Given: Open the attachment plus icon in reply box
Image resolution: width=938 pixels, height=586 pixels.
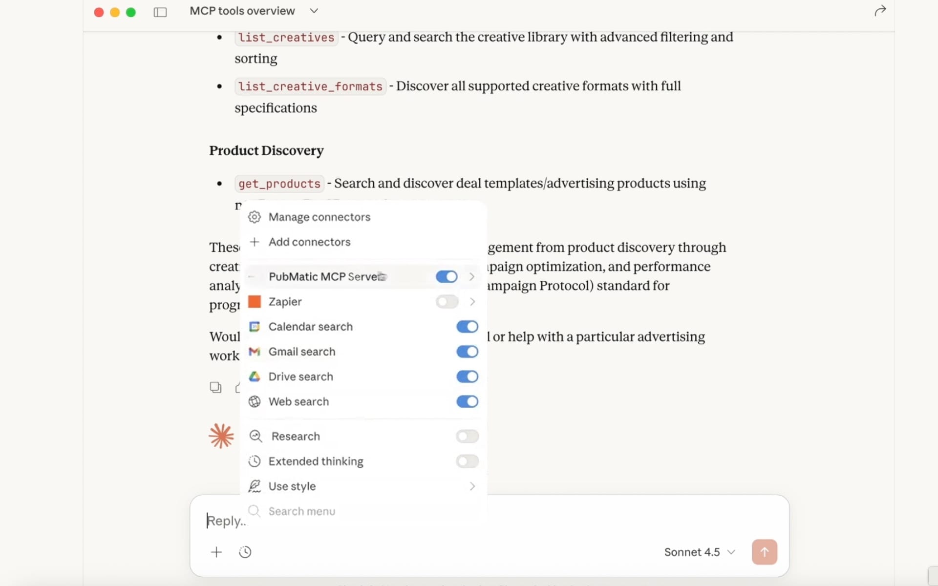Looking at the screenshot, I should pyautogui.click(x=216, y=552).
